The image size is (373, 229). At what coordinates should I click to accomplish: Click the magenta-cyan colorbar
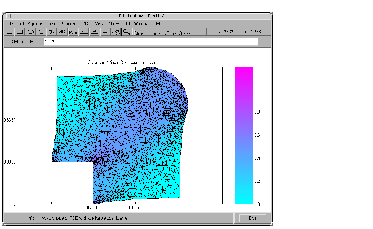(244, 136)
